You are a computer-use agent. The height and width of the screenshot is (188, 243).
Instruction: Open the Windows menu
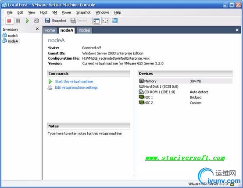[x=102, y=12]
